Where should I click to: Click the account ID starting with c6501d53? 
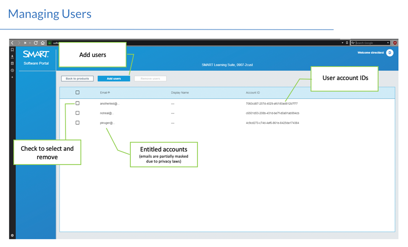pos(272,113)
